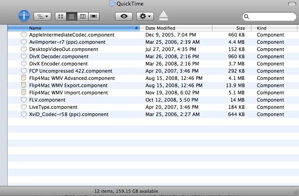Select file name FCP Uncompressed 422.component
The image size is (299, 196).
pos(71,71)
